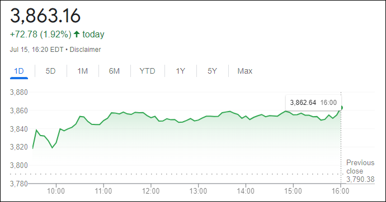Screen dimensions: 386x202
Task: Select the Max time range
Action: point(244,71)
